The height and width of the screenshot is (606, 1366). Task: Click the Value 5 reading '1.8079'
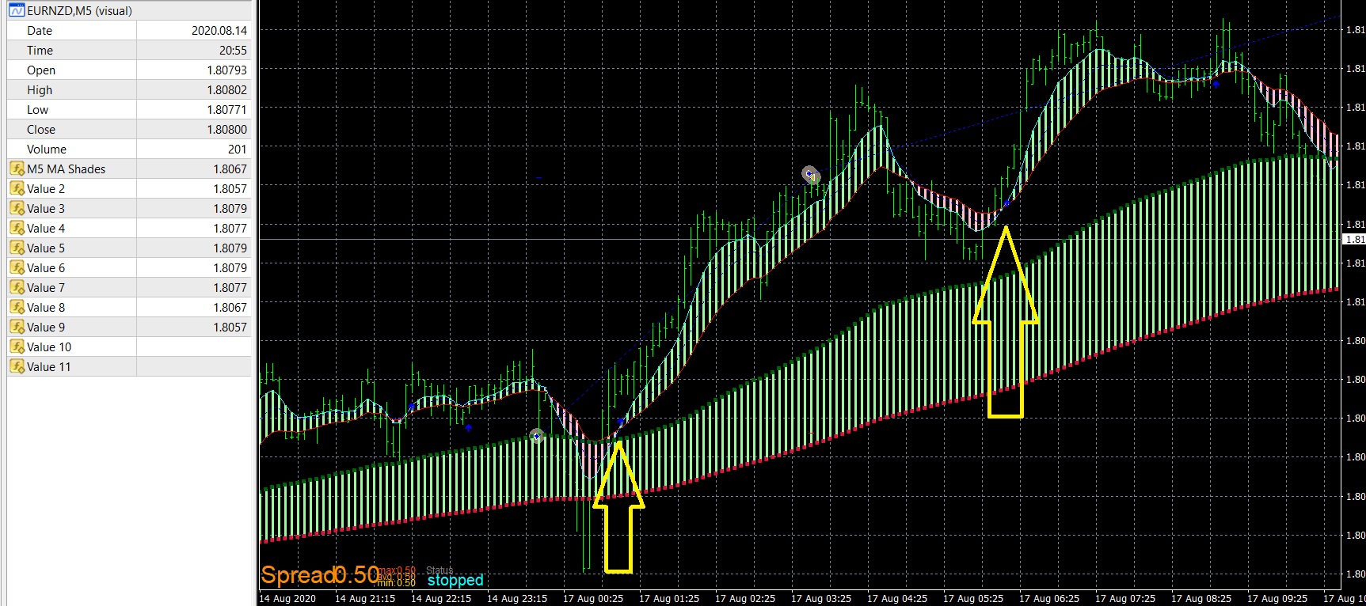tap(230, 248)
